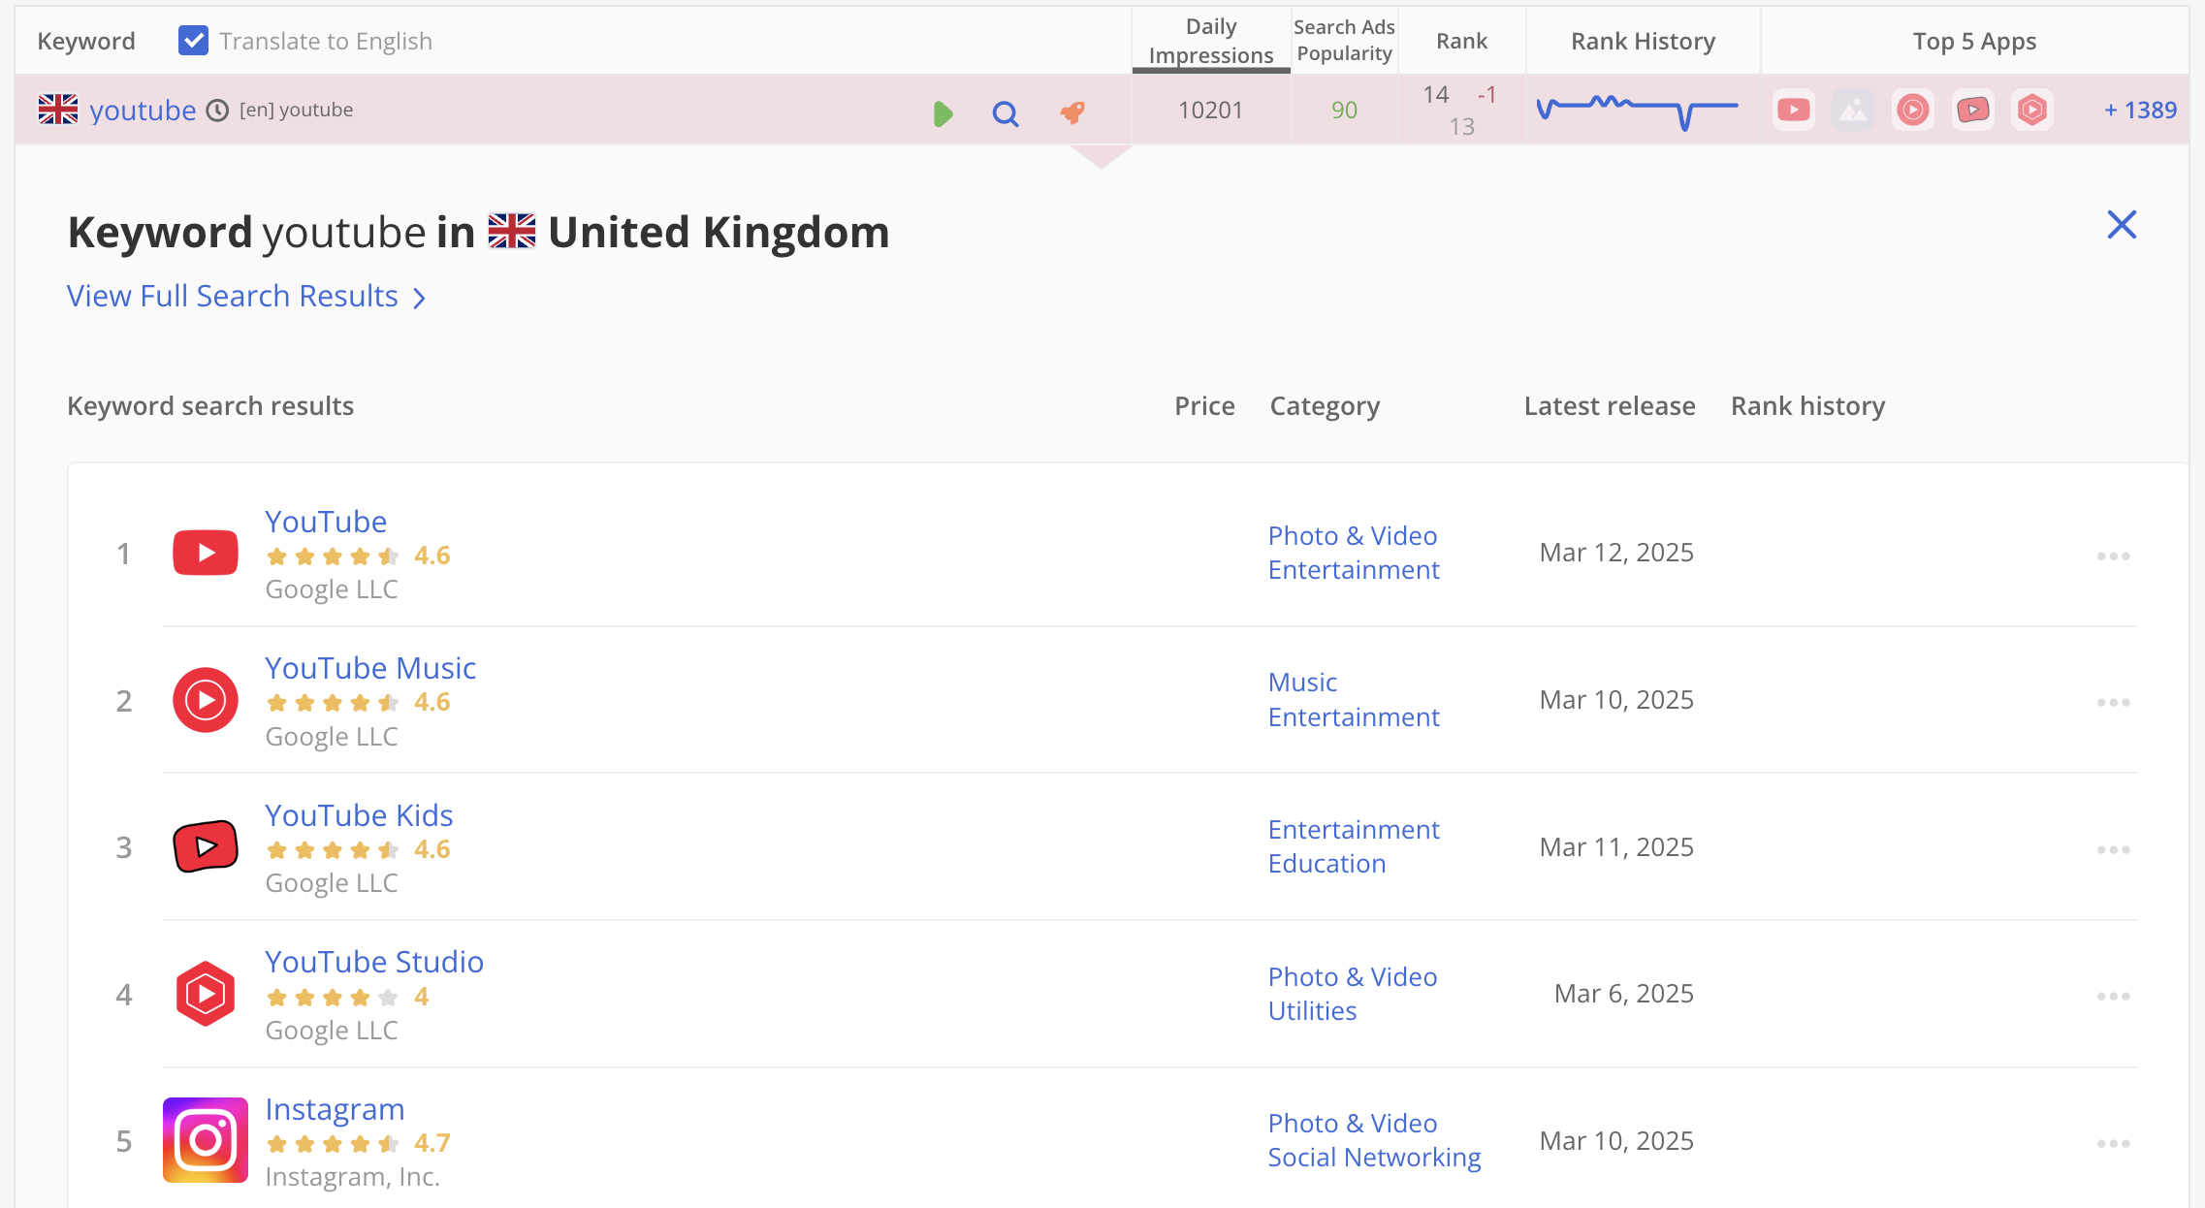Click the Instagram, Inc. developer name
The width and height of the screenshot is (2205, 1208).
353,1177
